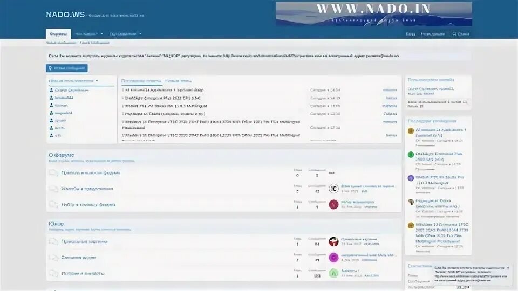Click forum icon beside Жалобы и предложения
This screenshot has height=291, width=518.
(53, 189)
